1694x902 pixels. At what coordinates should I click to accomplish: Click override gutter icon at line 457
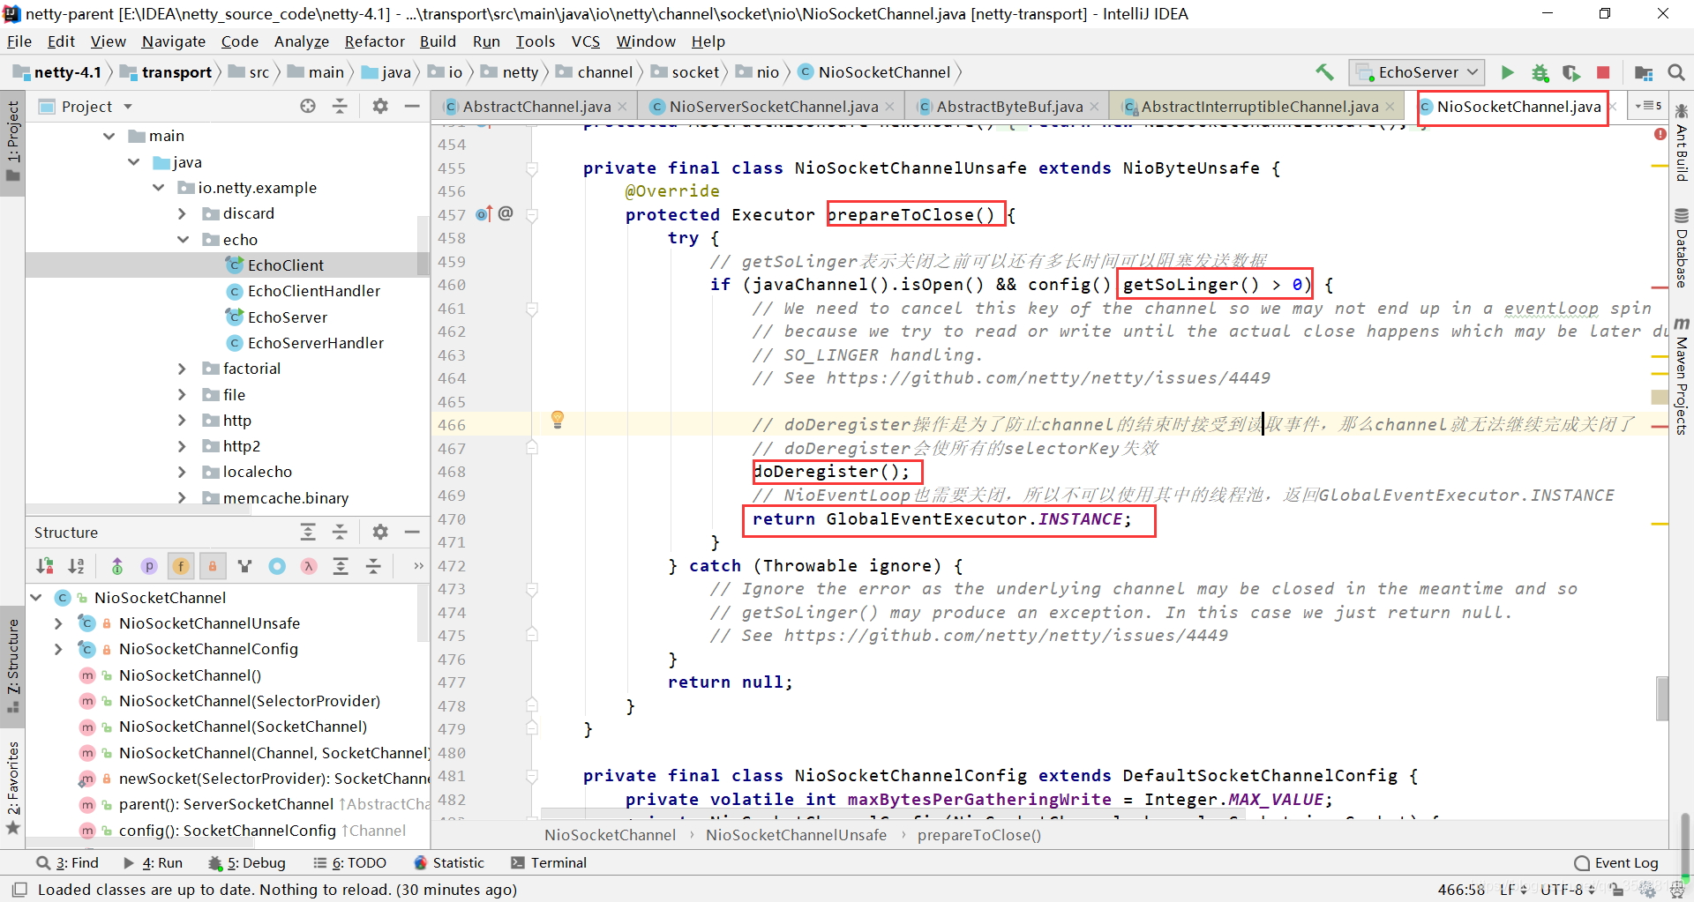tap(483, 214)
